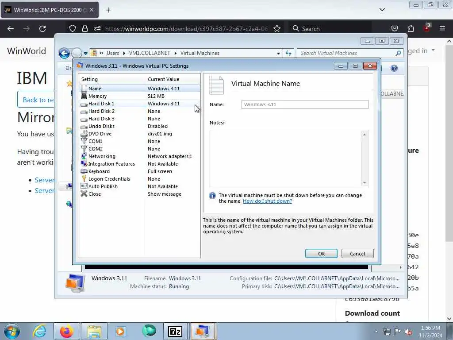Select the 'disk01.img' DVD Drive value
This screenshot has height=340, width=453.
pyautogui.click(x=160, y=134)
